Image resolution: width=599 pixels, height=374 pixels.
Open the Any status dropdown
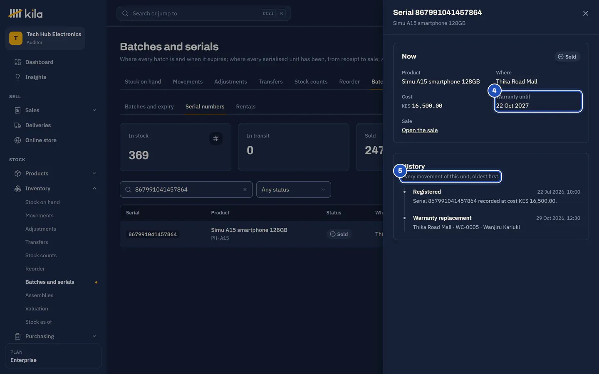(294, 189)
